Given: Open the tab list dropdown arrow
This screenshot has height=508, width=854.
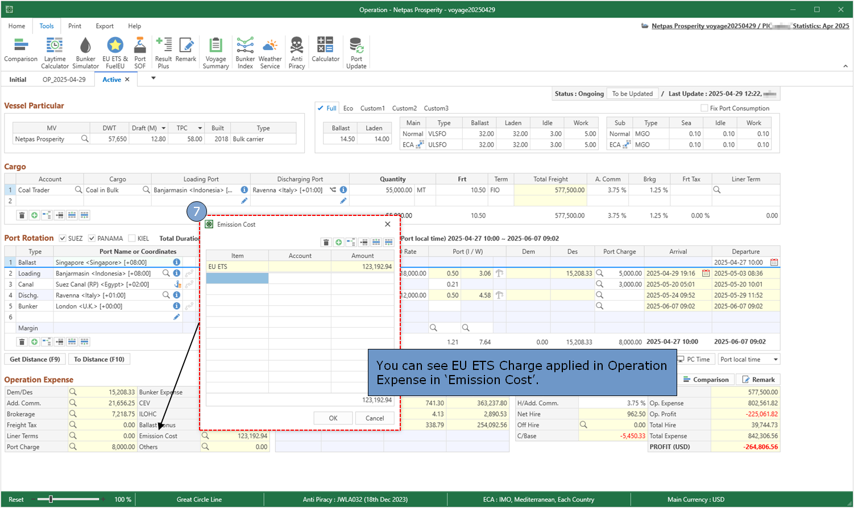Looking at the screenshot, I should point(153,78).
